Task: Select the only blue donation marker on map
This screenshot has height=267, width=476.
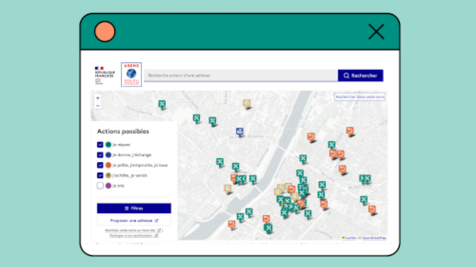Action: pos(240,132)
